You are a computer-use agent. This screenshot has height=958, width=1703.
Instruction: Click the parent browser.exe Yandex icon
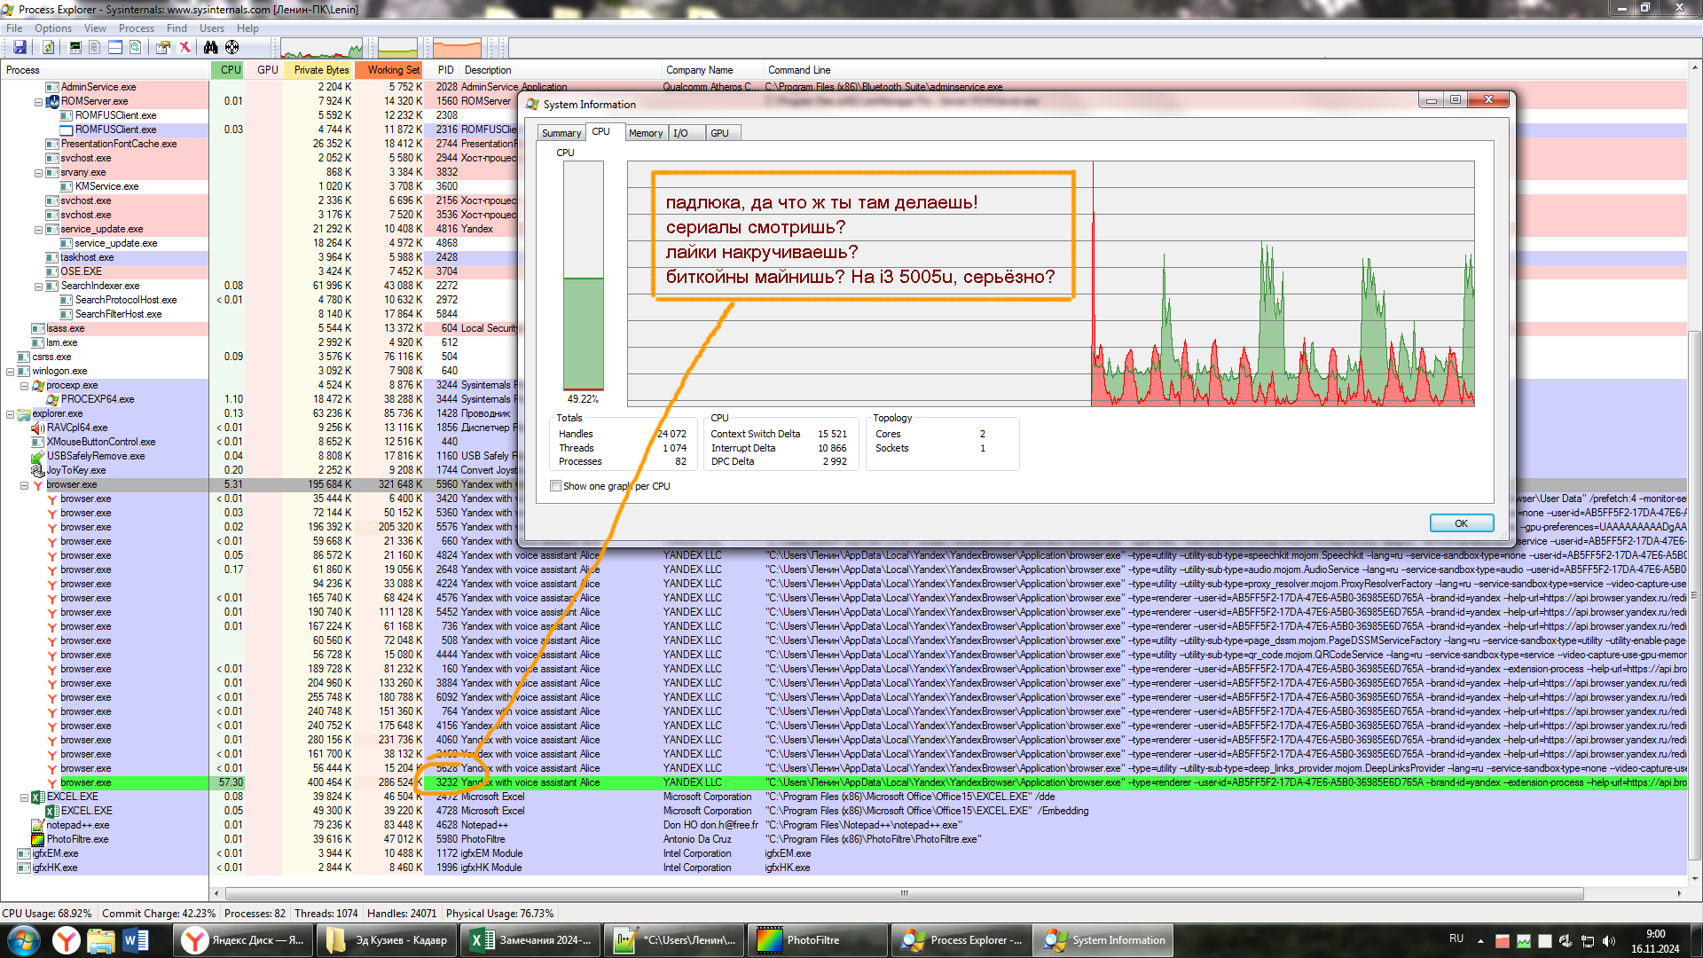click(x=38, y=484)
